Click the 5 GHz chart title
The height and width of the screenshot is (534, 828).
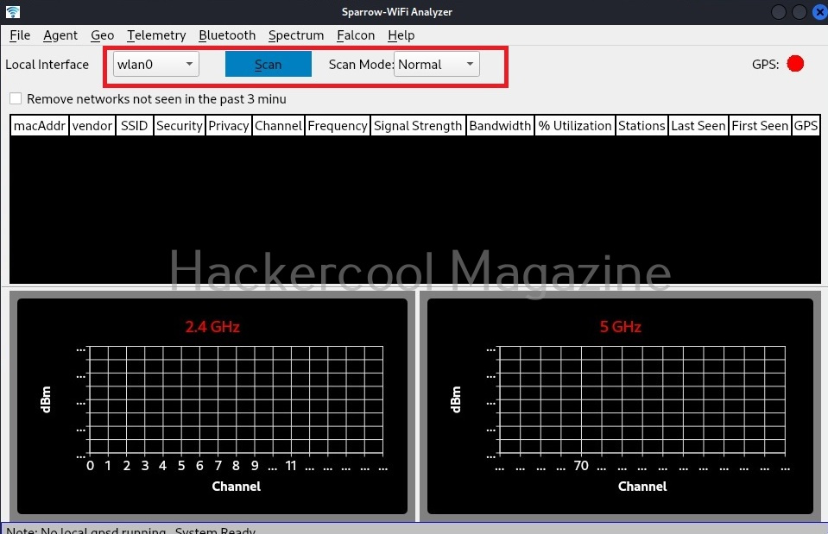pyautogui.click(x=621, y=327)
